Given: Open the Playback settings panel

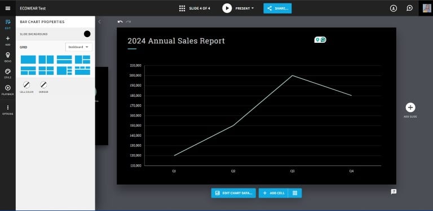Looking at the screenshot, I should pos(8,90).
